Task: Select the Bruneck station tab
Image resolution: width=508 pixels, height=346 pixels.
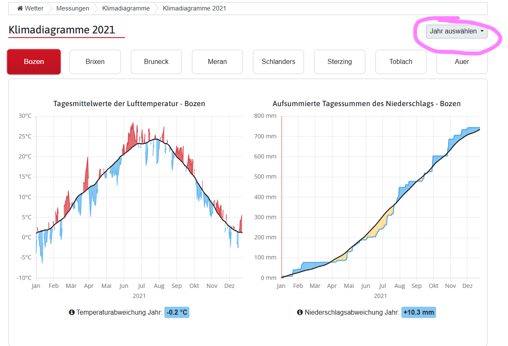Action: [x=156, y=62]
